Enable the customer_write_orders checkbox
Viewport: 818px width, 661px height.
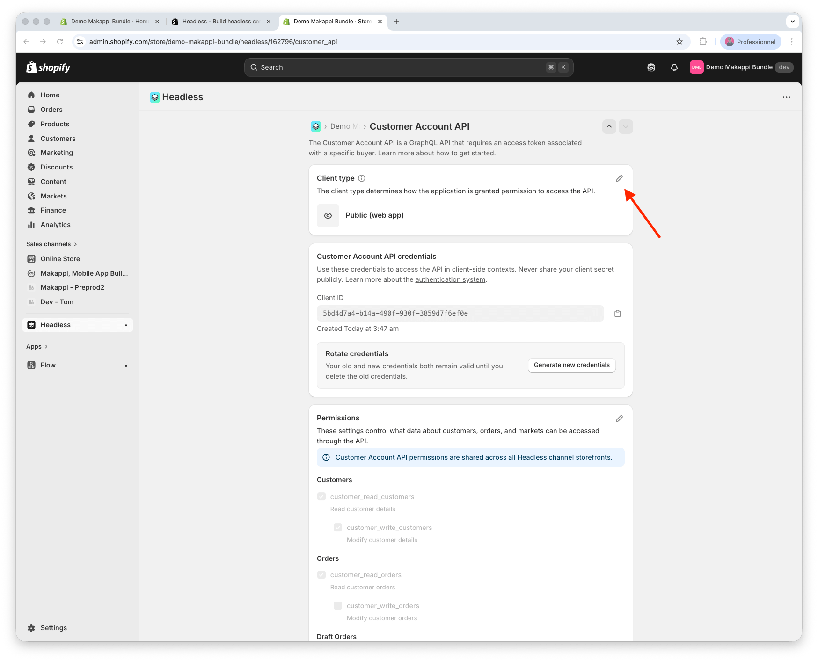tap(338, 606)
